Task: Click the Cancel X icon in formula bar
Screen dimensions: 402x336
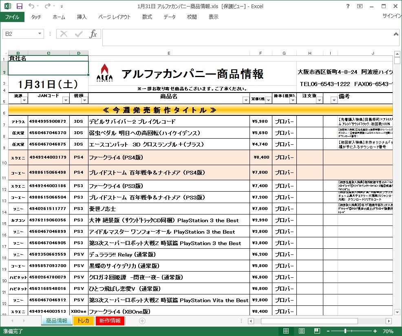Action: 64,34
